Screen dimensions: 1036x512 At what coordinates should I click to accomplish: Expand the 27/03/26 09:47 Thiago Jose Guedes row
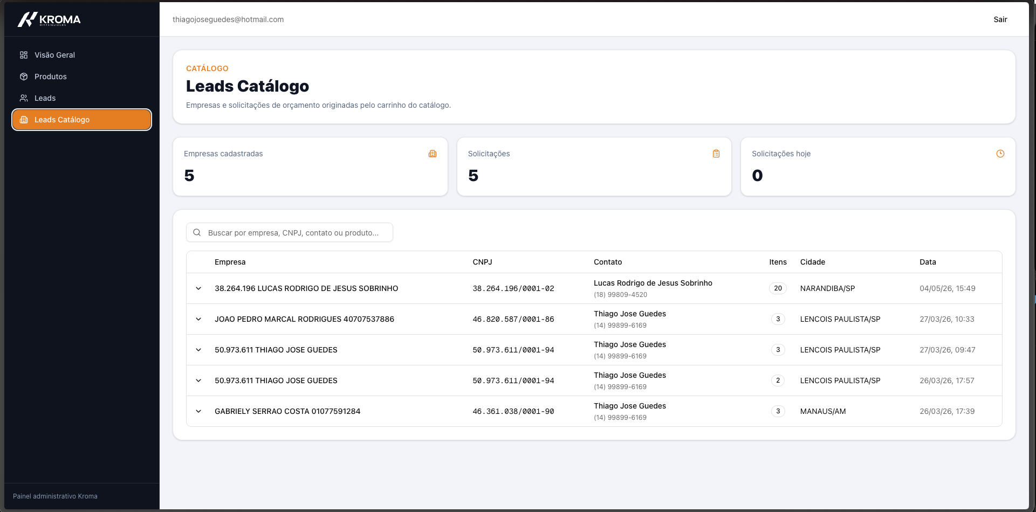pos(198,350)
